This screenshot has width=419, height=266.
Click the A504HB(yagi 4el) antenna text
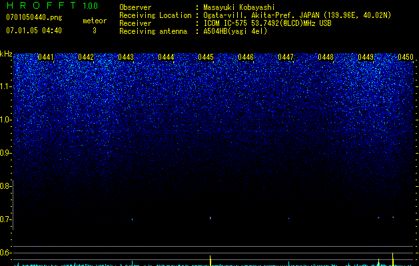tap(235, 31)
